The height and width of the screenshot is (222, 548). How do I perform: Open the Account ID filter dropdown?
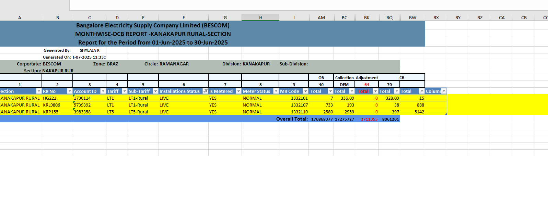[103, 91]
